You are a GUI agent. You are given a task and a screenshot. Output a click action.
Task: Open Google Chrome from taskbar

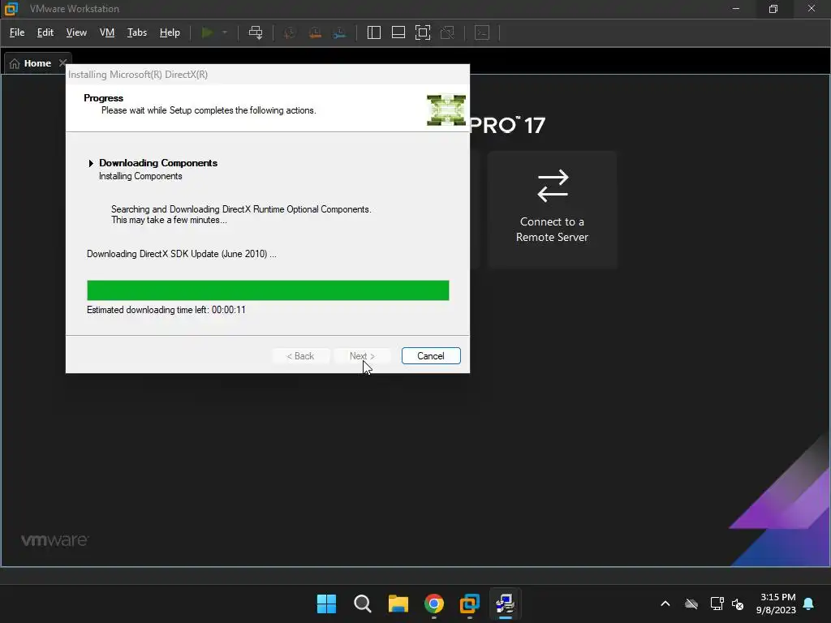click(434, 604)
